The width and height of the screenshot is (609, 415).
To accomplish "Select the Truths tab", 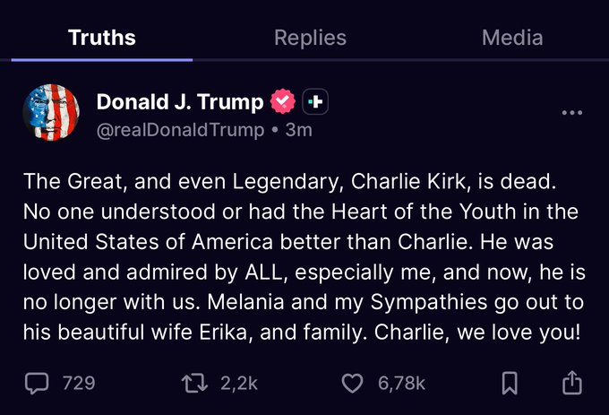I will pos(102,38).
